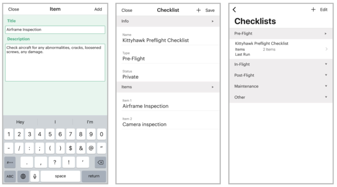Viewport: 337px width, 187px height.
Task: Select the Title field with Airframe Inspection
Action: pos(55,30)
